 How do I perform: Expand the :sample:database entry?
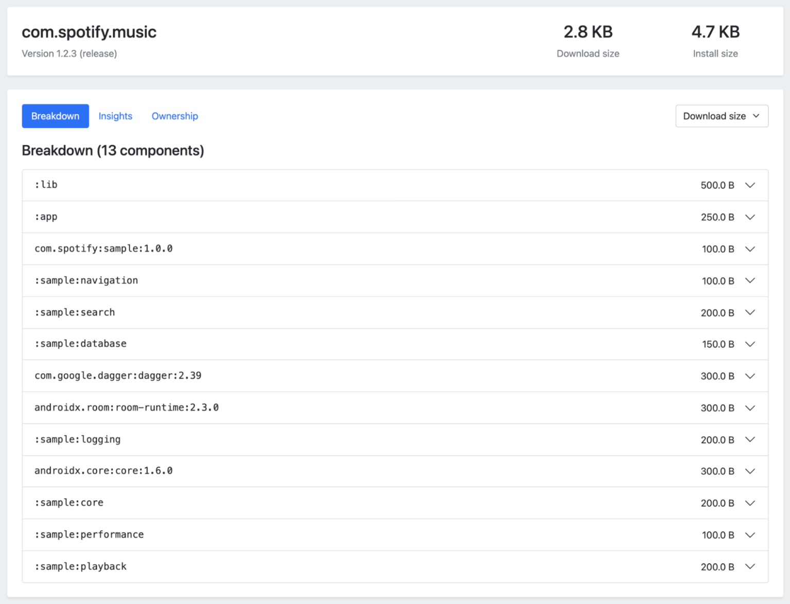click(750, 344)
